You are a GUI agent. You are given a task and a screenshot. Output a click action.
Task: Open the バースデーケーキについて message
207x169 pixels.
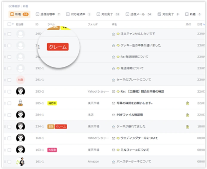(134, 161)
